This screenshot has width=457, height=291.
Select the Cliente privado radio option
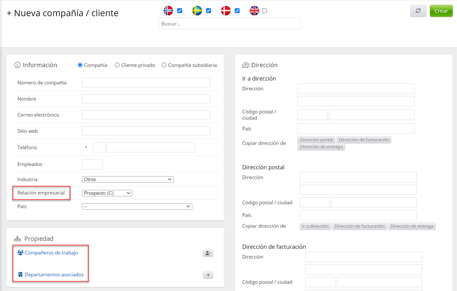[x=117, y=65]
